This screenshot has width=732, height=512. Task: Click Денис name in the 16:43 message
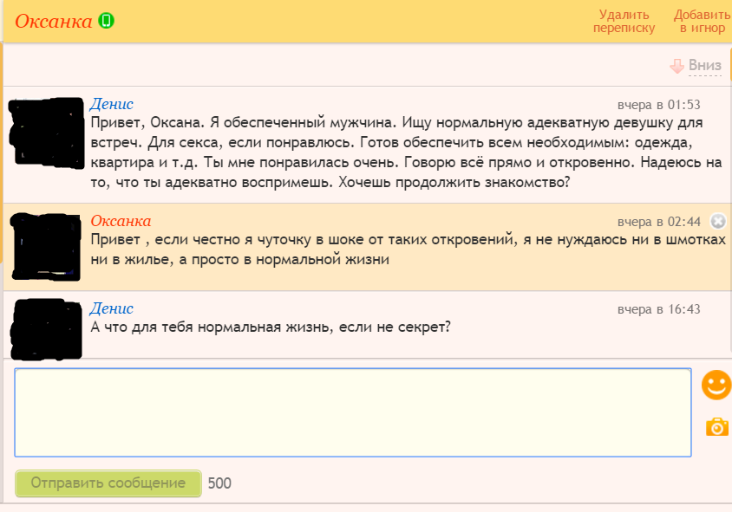click(112, 308)
